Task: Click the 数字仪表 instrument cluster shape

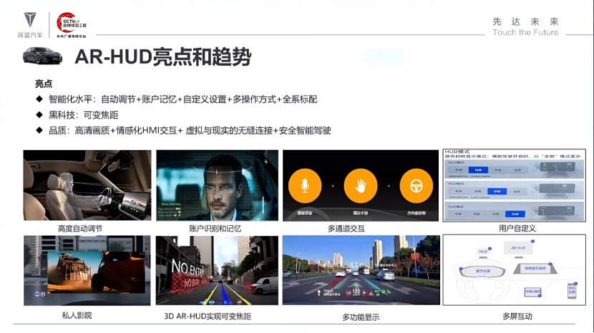Action: pos(482,271)
